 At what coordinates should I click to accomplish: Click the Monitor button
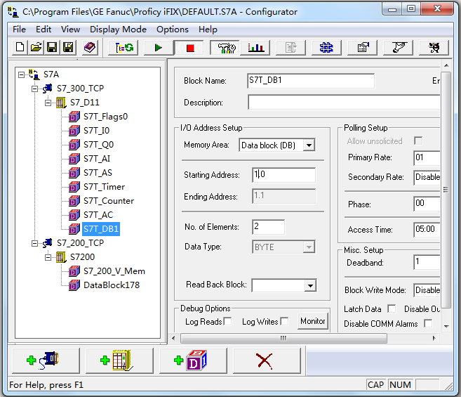(x=313, y=321)
